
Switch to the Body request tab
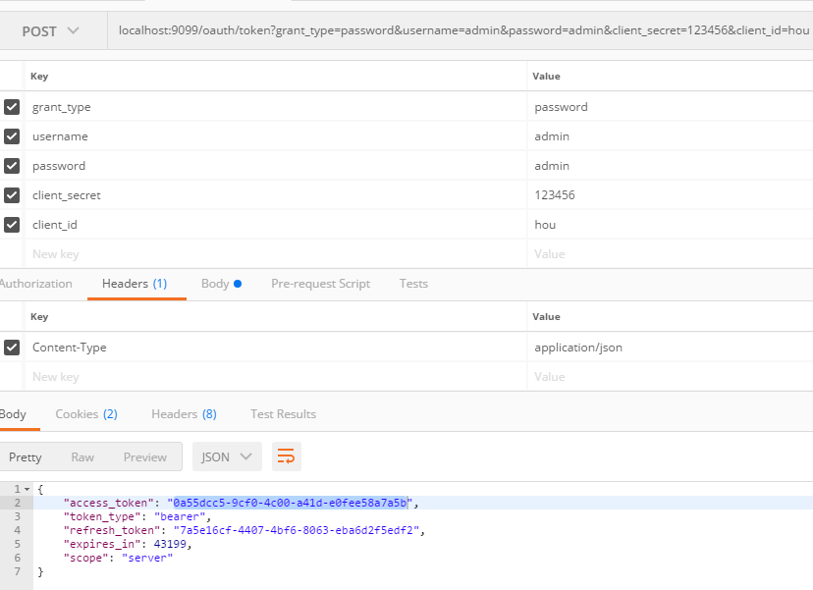point(215,283)
